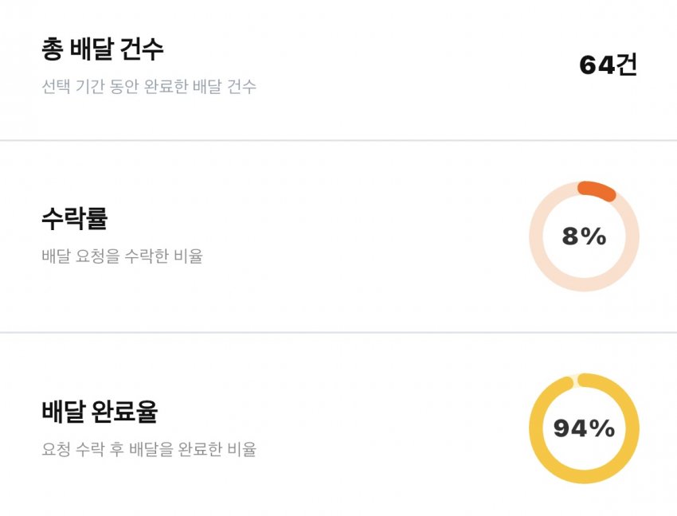Open the 배달 완료율 heading

[x=100, y=411]
